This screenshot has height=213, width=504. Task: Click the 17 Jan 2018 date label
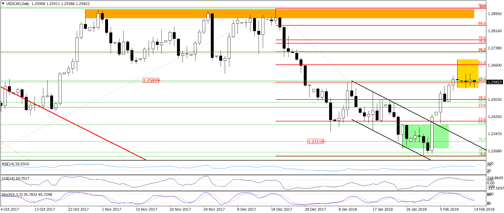[x=382, y=209]
